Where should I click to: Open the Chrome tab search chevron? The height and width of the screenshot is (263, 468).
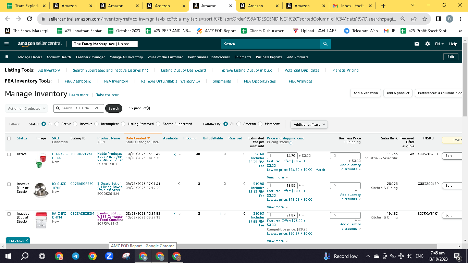412,5
